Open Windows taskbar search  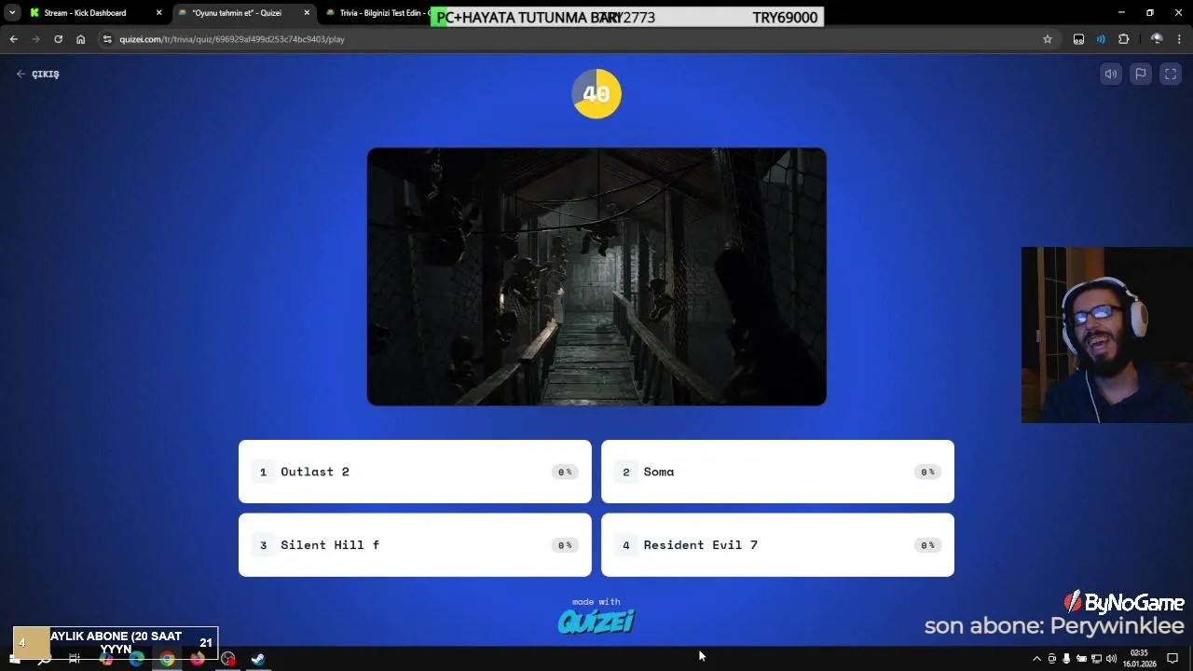coord(44,659)
